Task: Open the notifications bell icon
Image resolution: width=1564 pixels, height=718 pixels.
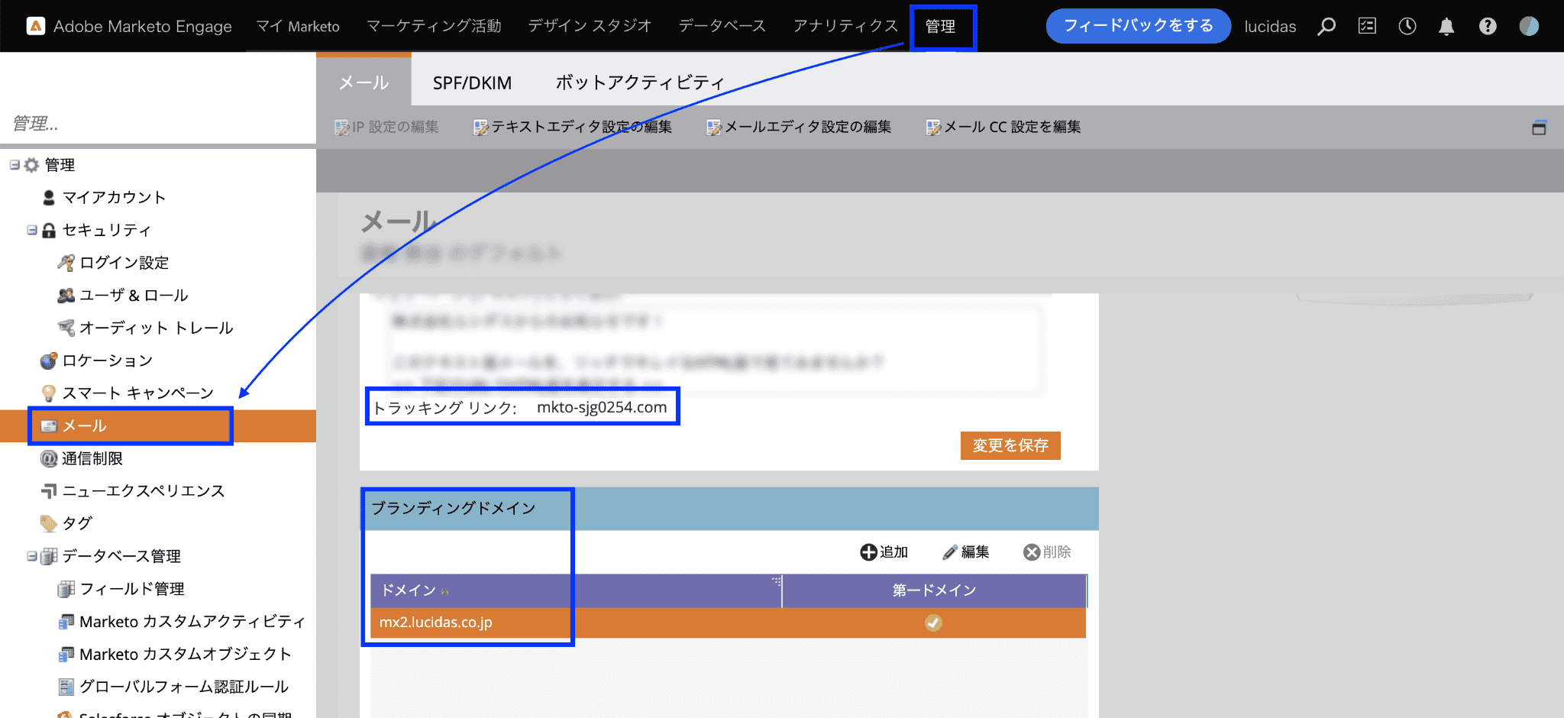Action: click(1446, 27)
